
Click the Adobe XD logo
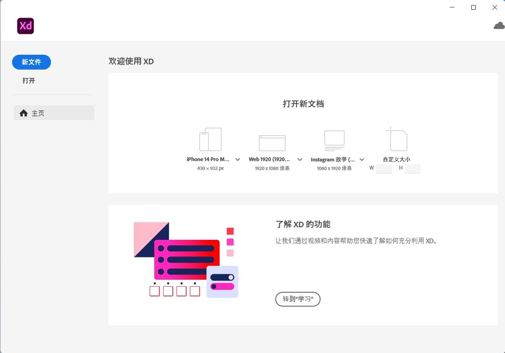click(25, 26)
